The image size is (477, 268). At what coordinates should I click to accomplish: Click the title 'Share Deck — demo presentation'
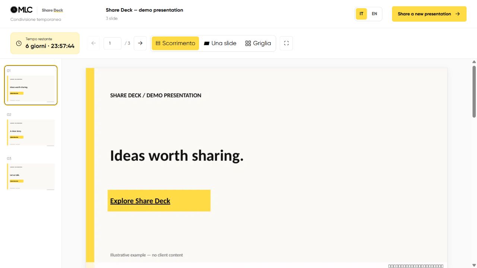(x=145, y=10)
